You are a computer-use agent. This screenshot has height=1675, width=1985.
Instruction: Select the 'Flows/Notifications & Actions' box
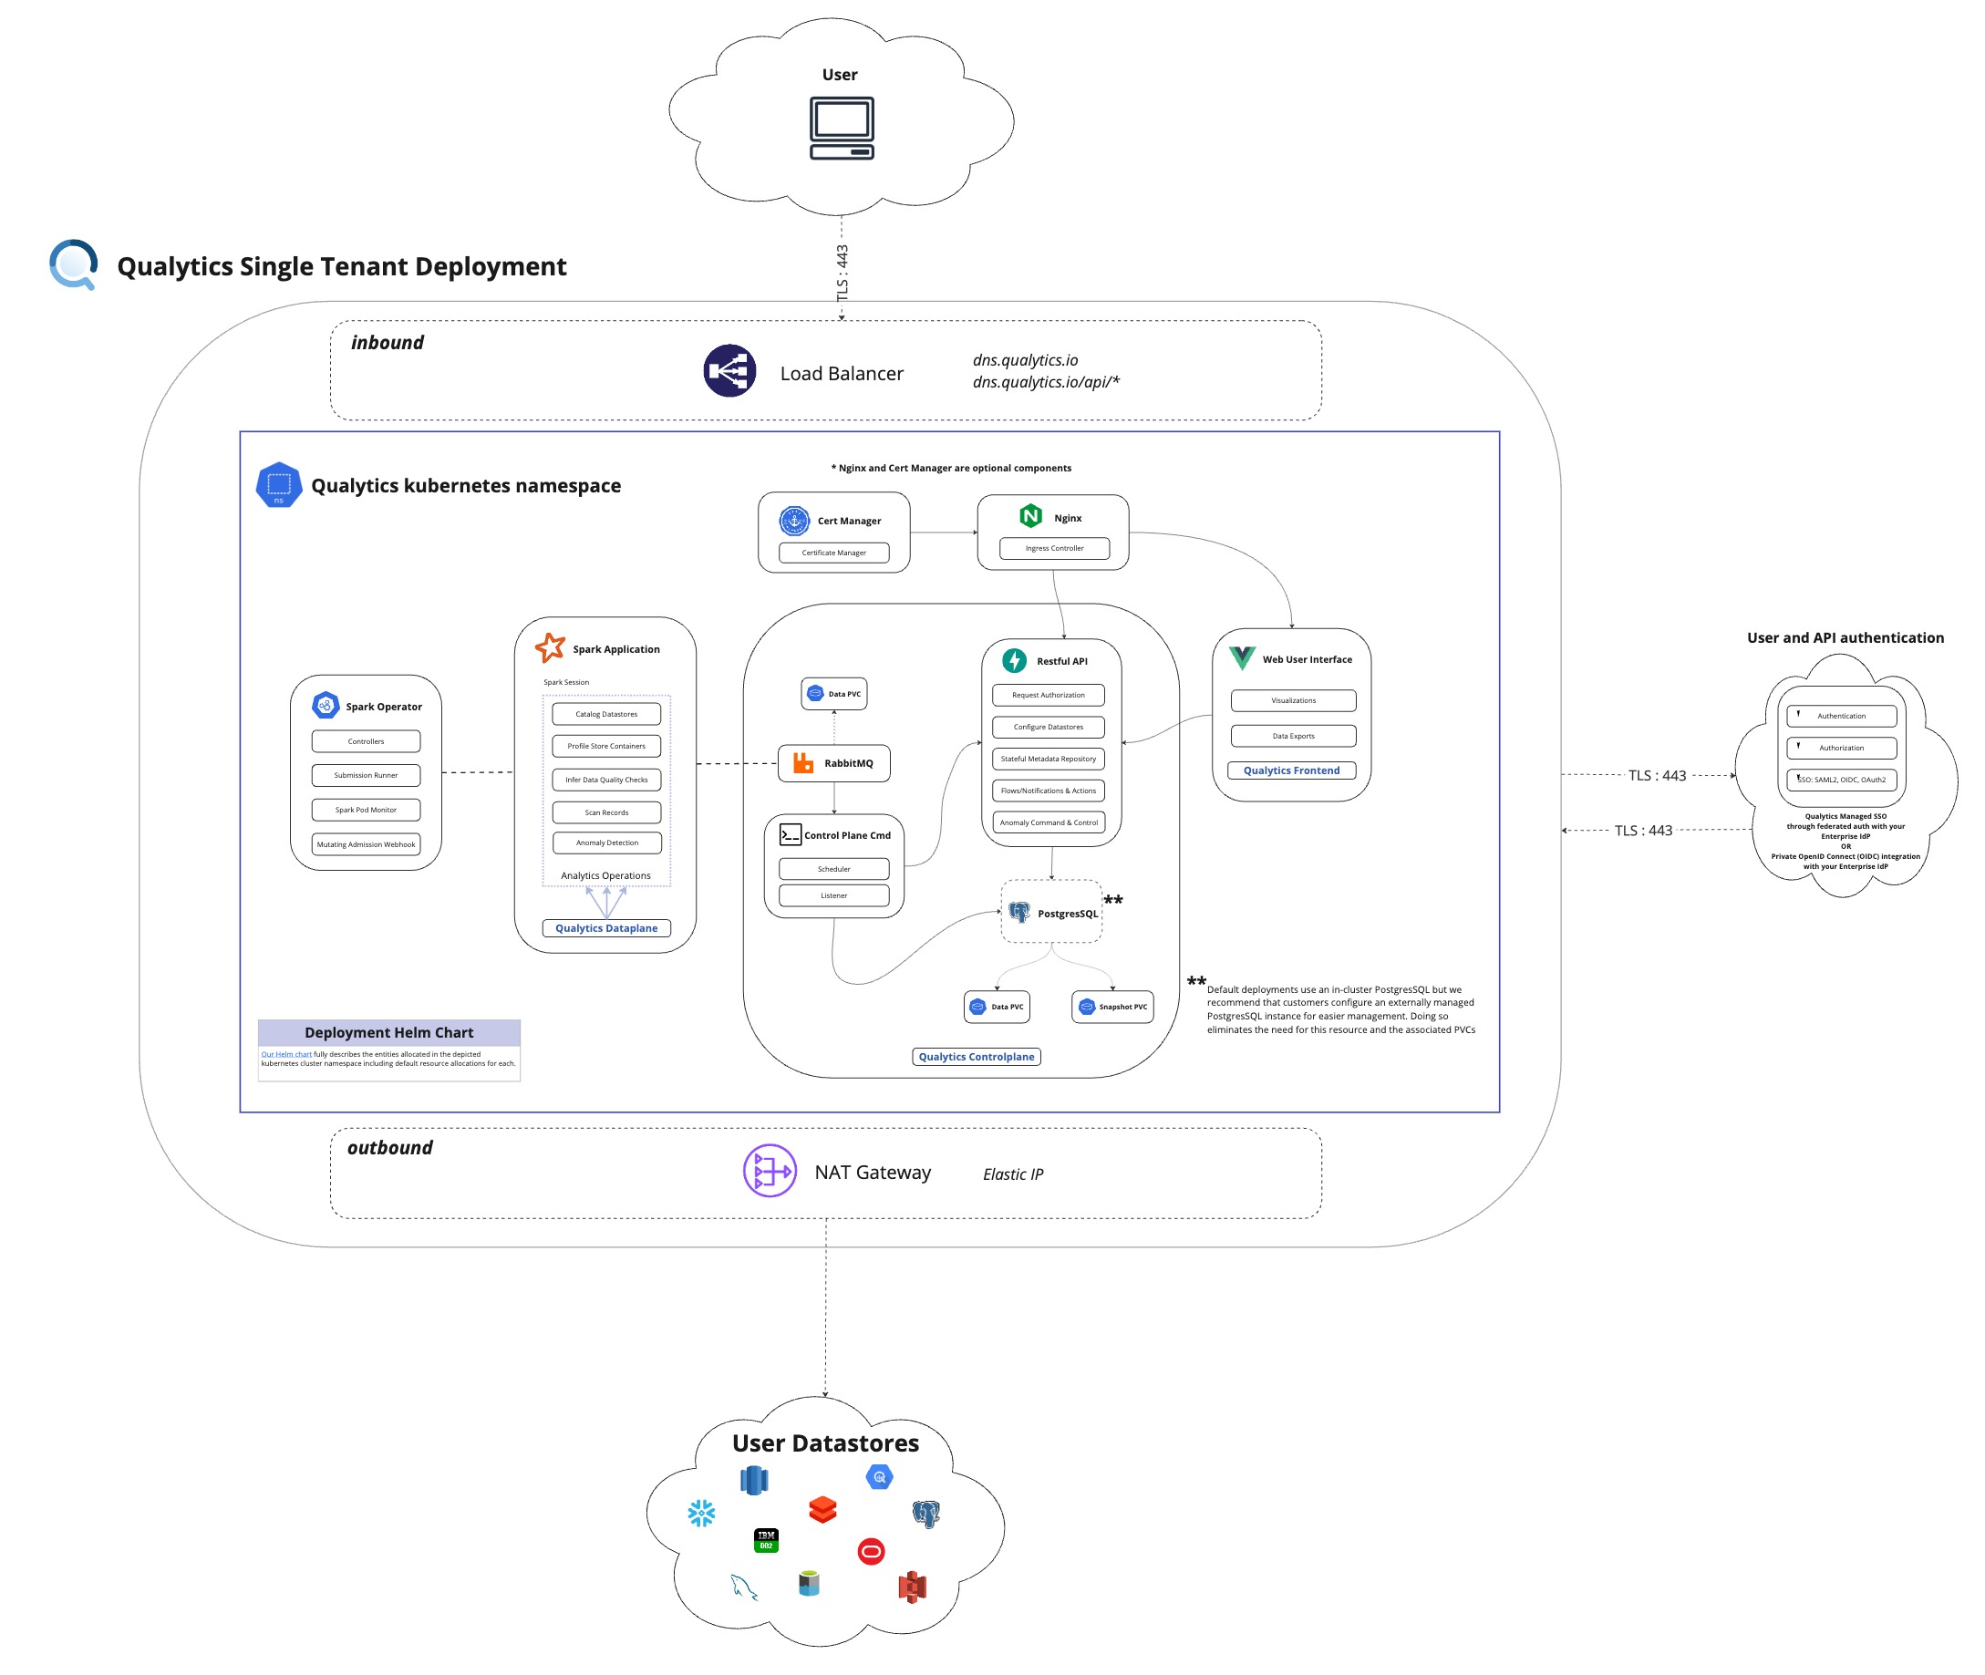(1048, 790)
